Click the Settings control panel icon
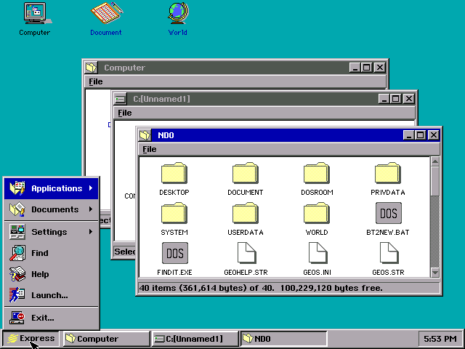The image size is (465, 349). tap(17, 232)
